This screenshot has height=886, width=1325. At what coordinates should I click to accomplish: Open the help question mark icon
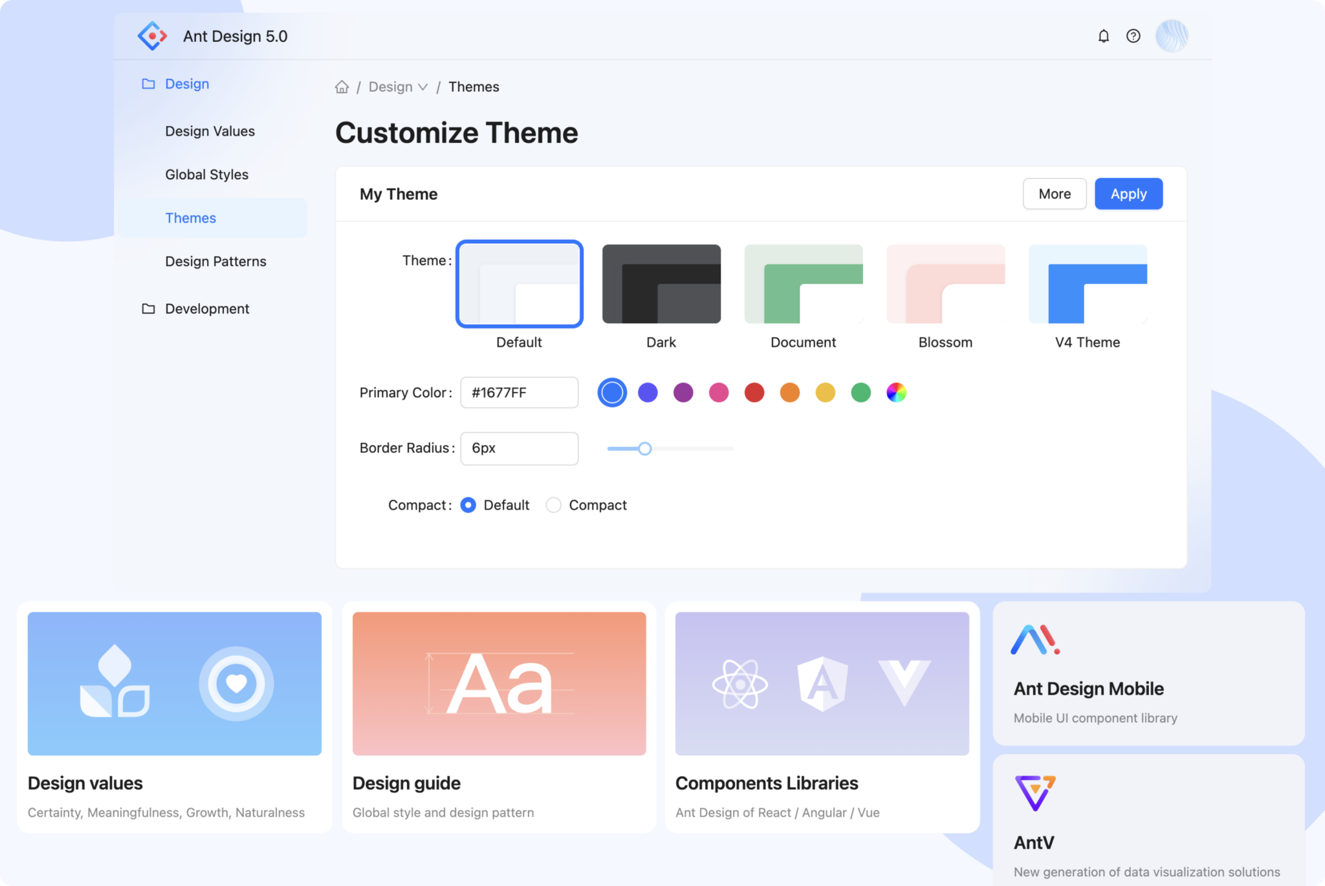coord(1133,36)
